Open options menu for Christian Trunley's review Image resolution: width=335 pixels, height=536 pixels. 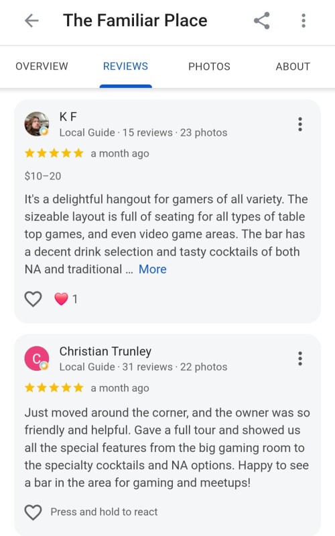[300, 358]
